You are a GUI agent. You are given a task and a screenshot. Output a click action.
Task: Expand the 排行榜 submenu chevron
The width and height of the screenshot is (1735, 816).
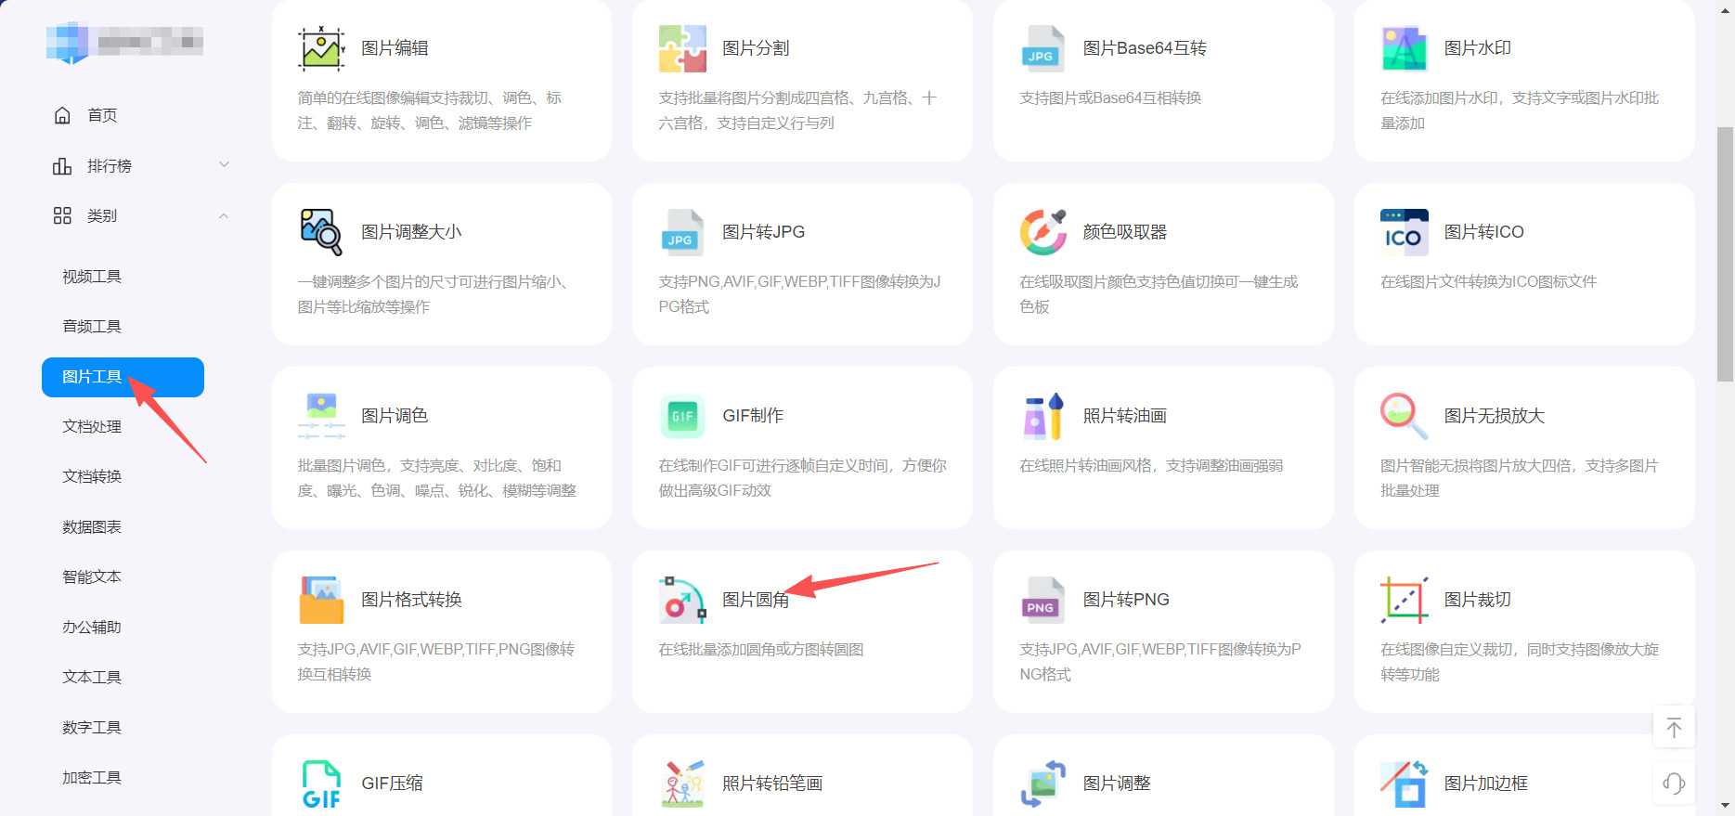224,165
